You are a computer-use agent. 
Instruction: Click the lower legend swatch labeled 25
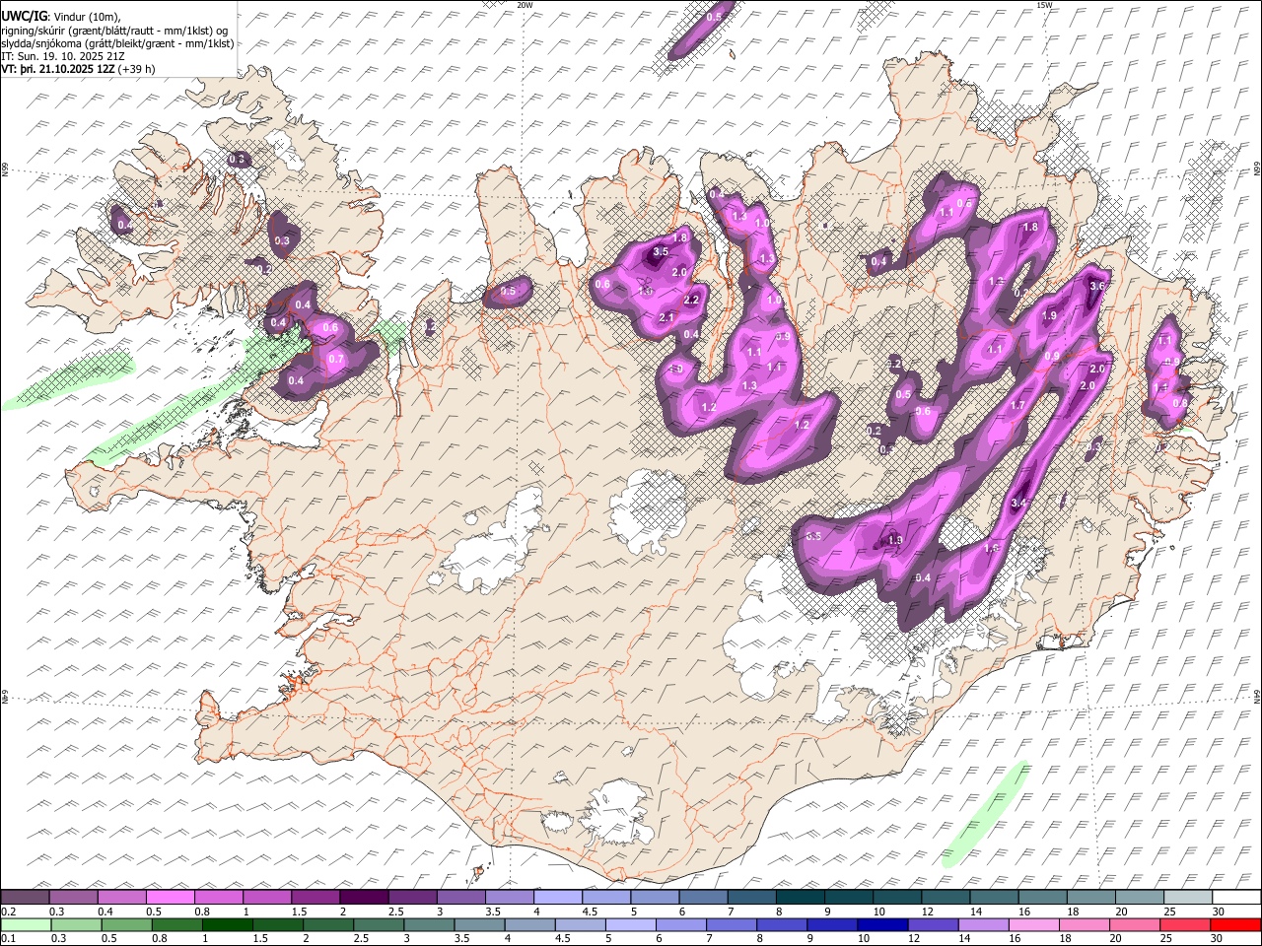[x=1186, y=924]
